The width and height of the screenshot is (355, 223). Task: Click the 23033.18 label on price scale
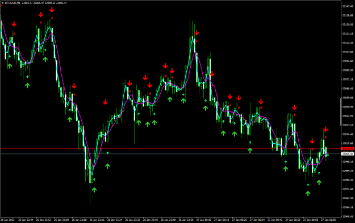tap(348, 125)
